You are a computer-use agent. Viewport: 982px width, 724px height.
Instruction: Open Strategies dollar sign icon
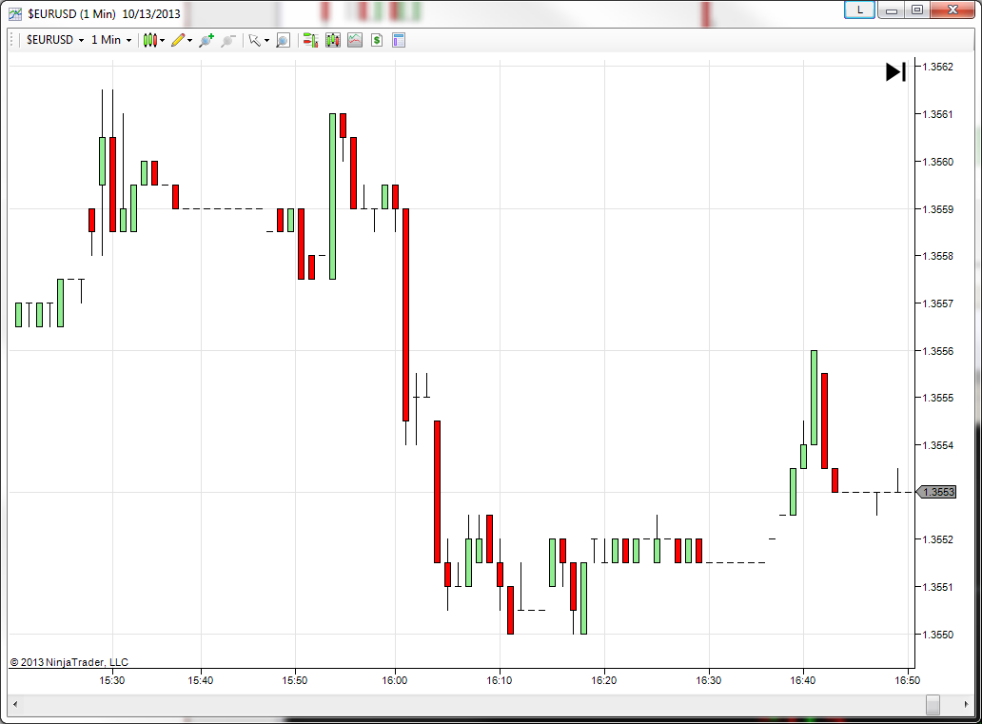point(377,40)
